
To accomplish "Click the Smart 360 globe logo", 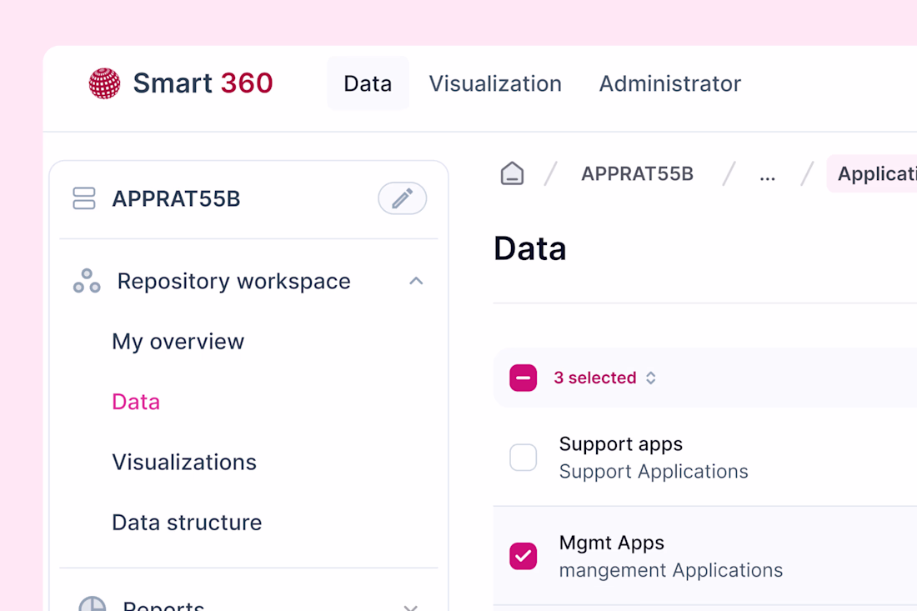I will [x=104, y=83].
